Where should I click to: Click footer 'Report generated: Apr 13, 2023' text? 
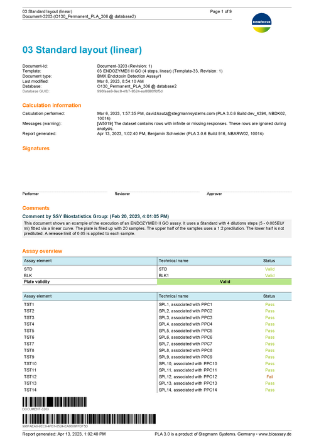click(x=64, y=434)
